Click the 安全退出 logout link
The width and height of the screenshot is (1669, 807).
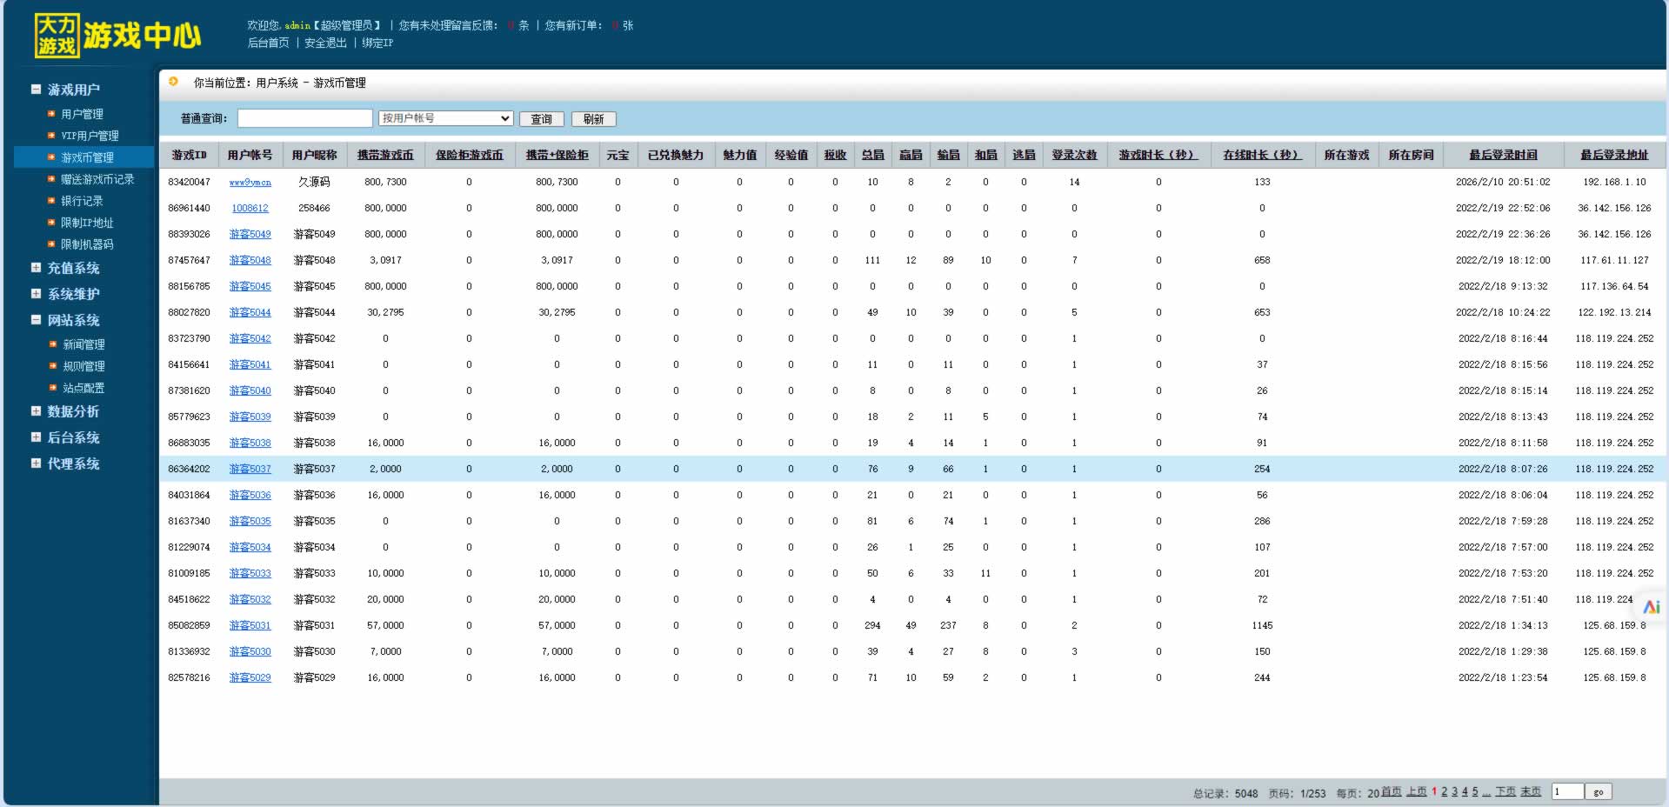(325, 43)
